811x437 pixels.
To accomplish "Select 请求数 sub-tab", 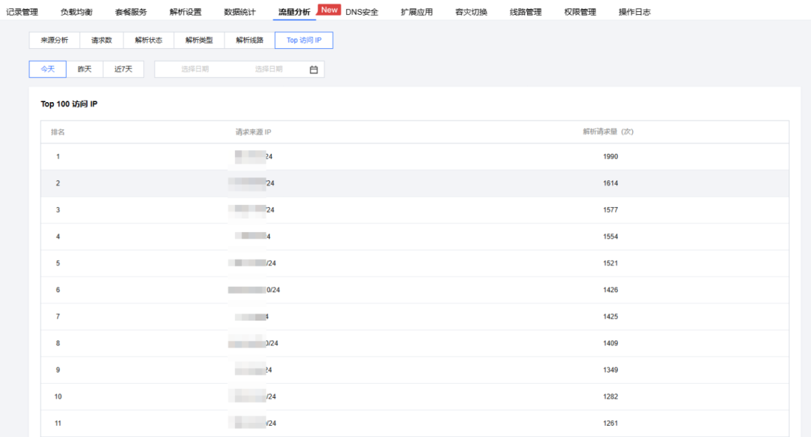I will click(101, 41).
